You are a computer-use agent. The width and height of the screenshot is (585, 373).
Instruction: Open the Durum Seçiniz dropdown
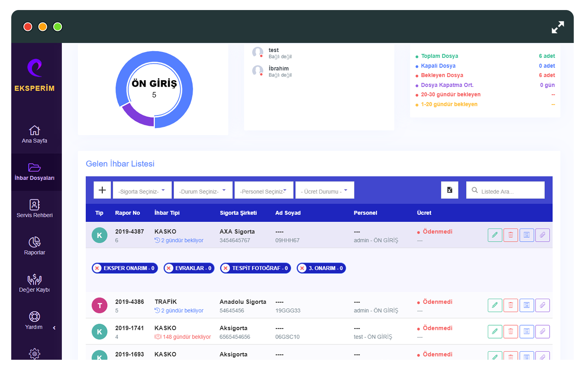[203, 190]
